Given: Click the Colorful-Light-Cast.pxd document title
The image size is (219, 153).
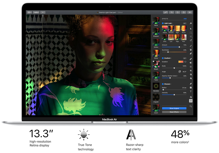Looking at the screenshot, I should (x=107, y=12).
